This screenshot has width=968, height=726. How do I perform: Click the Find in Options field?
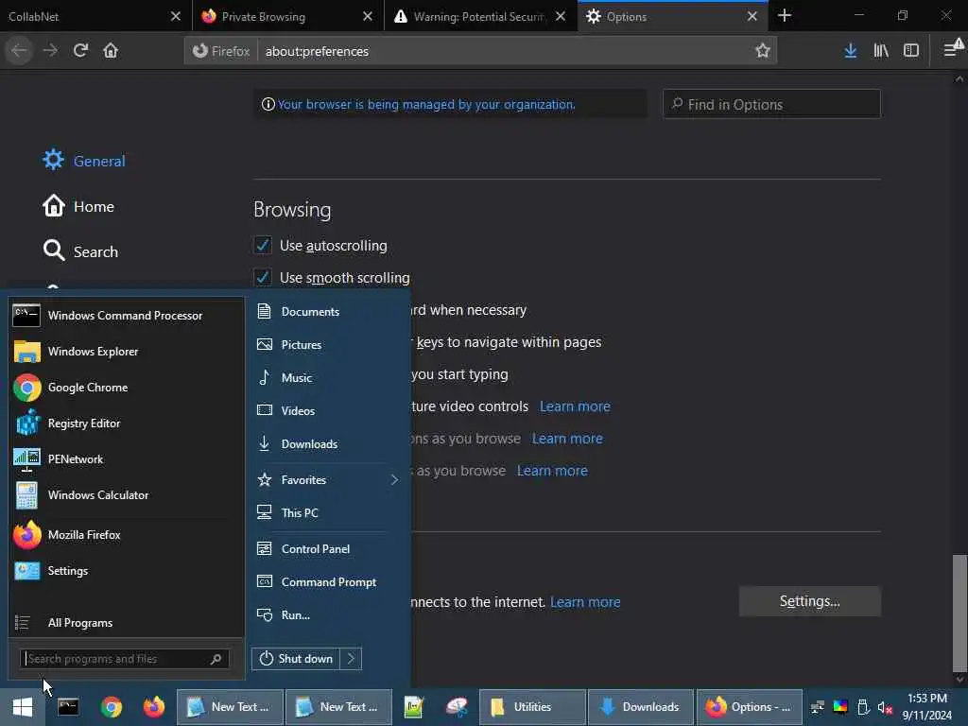click(771, 104)
